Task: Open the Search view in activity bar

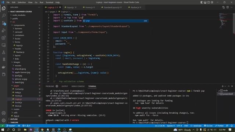Action: [x=4, y=15]
